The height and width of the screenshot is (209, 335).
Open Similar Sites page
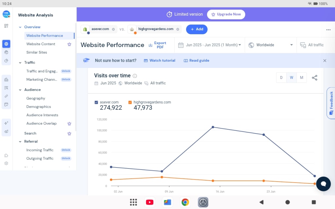[37, 52]
